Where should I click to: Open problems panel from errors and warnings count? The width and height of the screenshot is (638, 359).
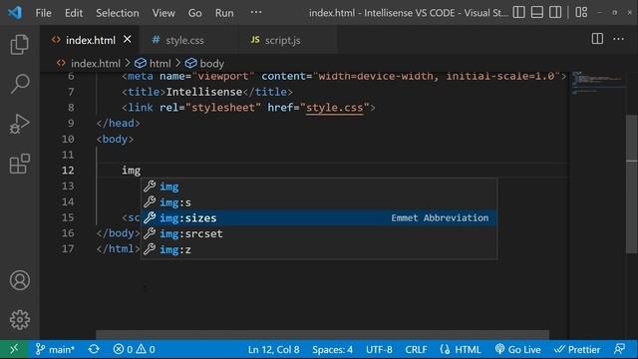click(x=134, y=349)
